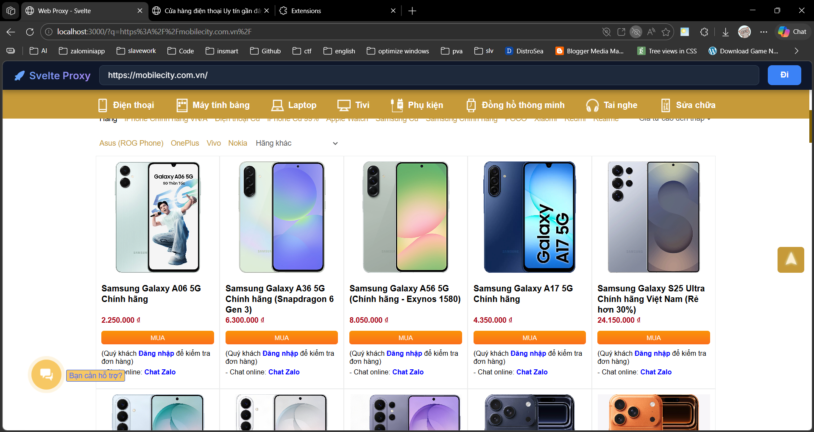Filter by Vivo brand

214,143
